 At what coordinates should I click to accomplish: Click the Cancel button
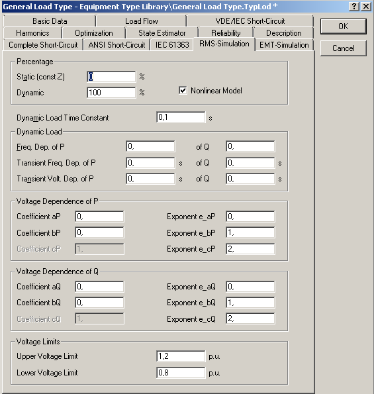click(343, 48)
